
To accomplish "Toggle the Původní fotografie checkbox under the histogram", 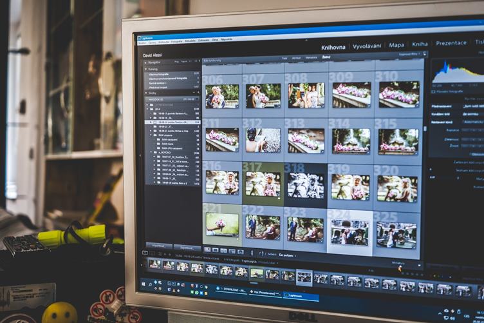I will point(433,92).
